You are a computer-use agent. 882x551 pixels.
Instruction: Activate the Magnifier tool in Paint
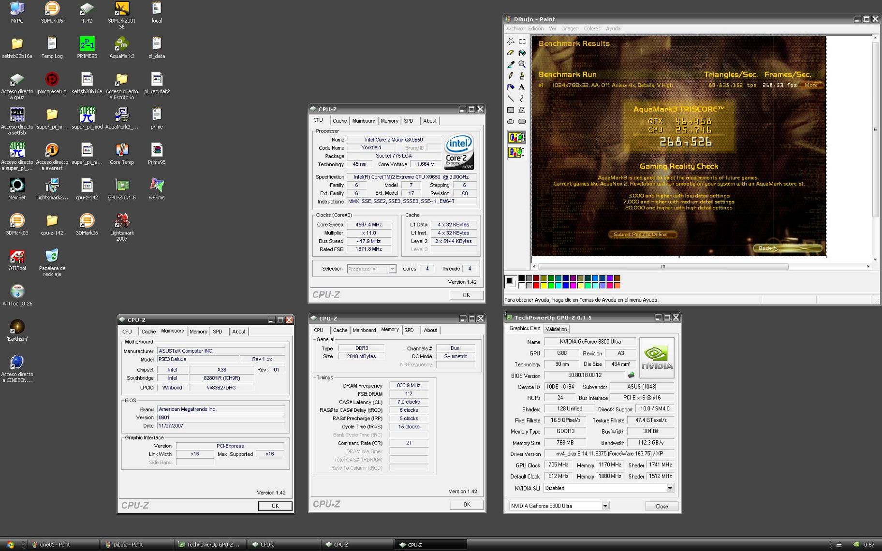point(522,64)
